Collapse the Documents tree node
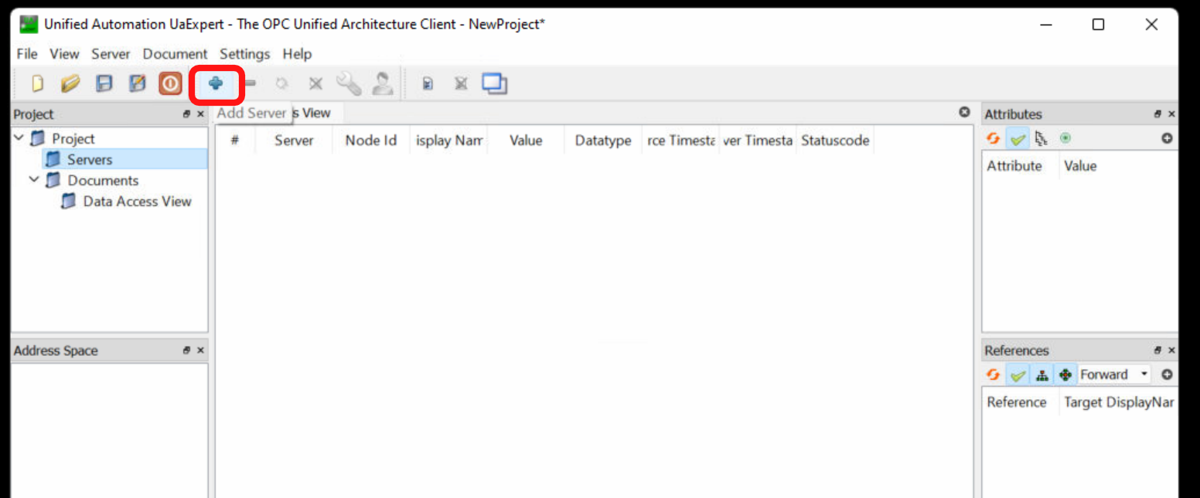The width and height of the screenshot is (1200, 498). click(34, 180)
